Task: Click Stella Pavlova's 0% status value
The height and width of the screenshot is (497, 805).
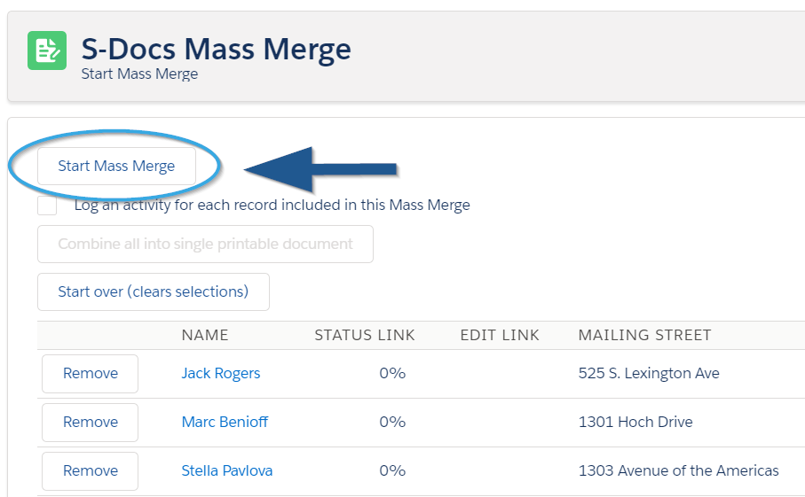Action: (x=392, y=471)
